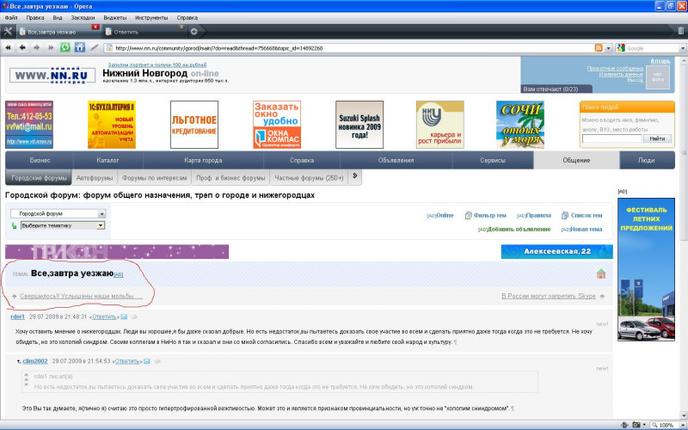Screen dimensions: 688x430
Task: Go to the Home page icon
Action: (x=79, y=47)
